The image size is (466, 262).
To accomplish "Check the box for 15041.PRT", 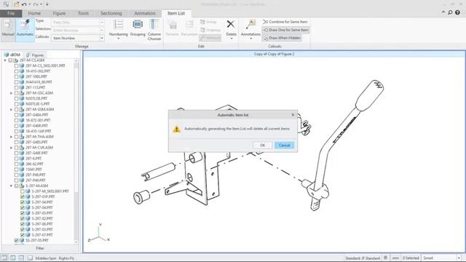I will (x=16, y=170).
